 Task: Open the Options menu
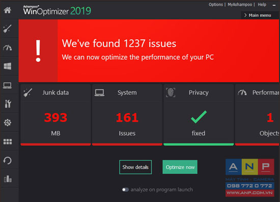216,5
